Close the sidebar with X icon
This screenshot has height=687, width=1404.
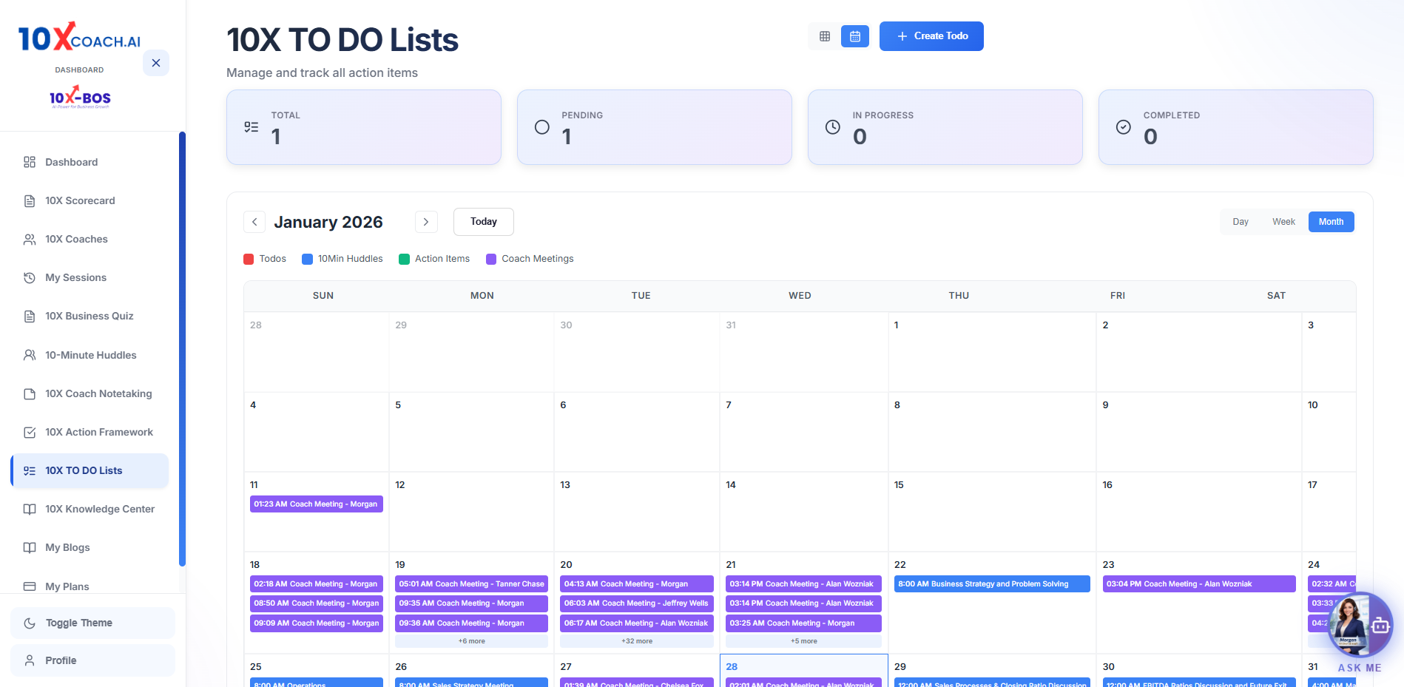(156, 63)
